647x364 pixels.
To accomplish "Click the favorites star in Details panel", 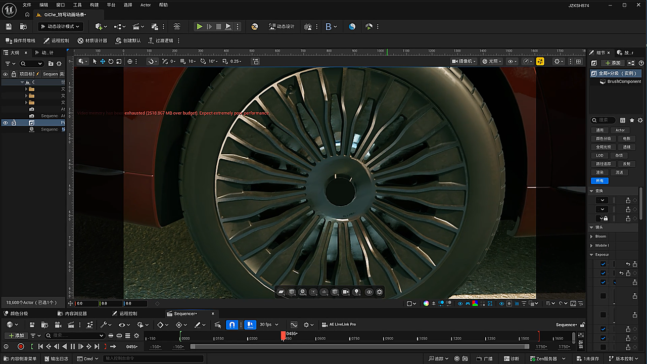I will pos(632,120).
